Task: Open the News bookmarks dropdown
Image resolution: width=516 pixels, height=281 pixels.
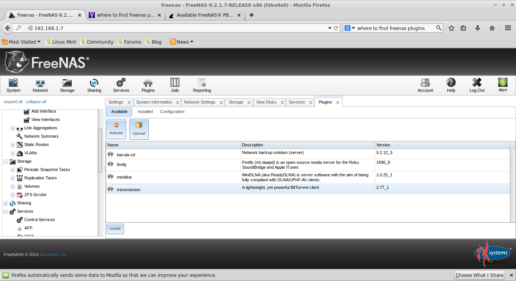Action: click(x=182, y=42)
